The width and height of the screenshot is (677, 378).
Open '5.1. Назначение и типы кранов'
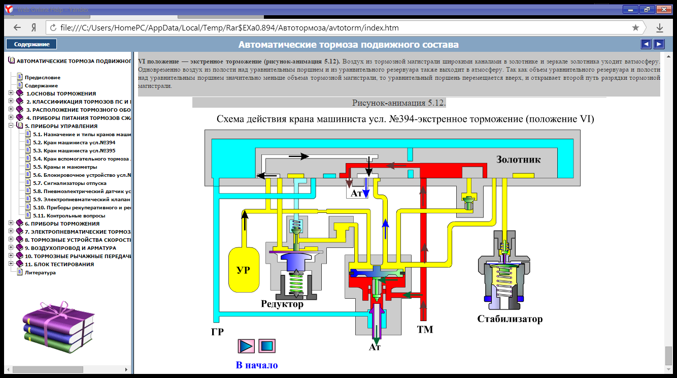pos(82,134)
